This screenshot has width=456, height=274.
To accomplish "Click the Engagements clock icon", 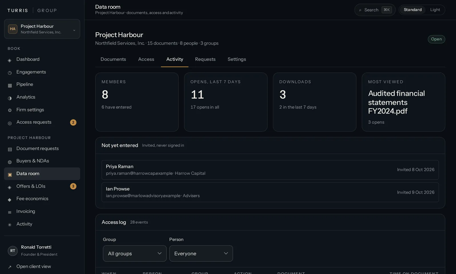I will pyautogui.click(x=10, y=73).
